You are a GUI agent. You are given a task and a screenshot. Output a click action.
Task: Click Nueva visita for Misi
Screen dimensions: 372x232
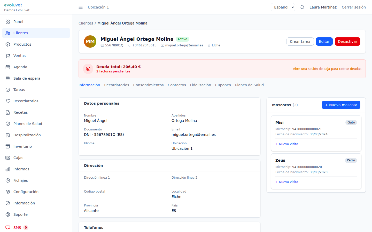pos(287,144)
